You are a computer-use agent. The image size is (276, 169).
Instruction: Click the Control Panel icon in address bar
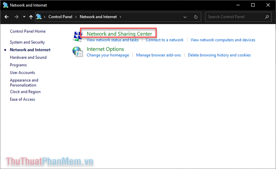coord(39,17)
